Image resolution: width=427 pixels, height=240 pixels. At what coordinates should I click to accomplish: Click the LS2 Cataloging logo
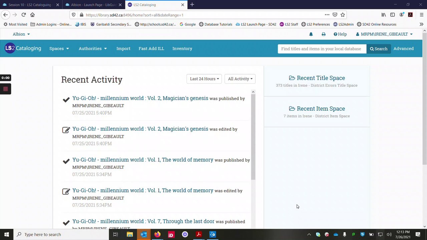pos(23,48)
